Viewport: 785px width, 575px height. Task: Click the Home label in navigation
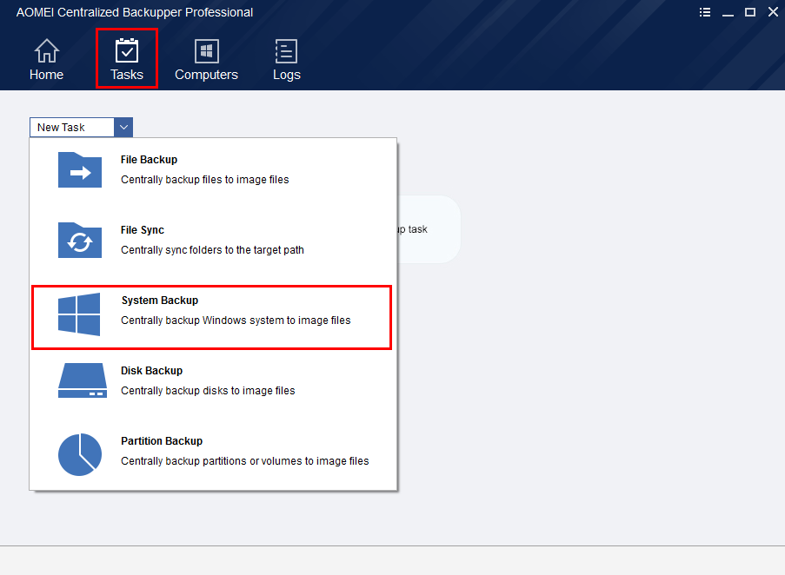(x=47, y=75)
